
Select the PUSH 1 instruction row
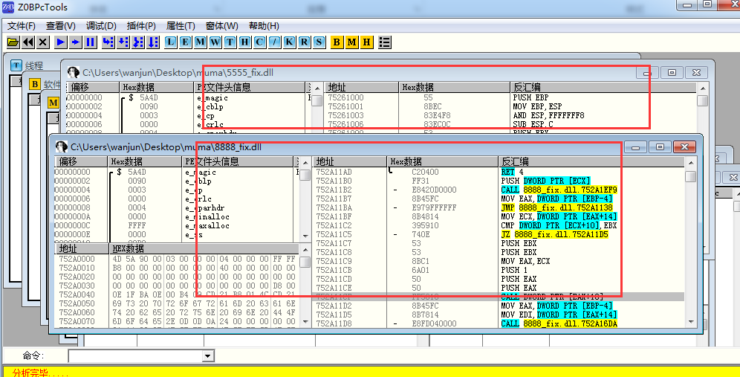point(515,270)
